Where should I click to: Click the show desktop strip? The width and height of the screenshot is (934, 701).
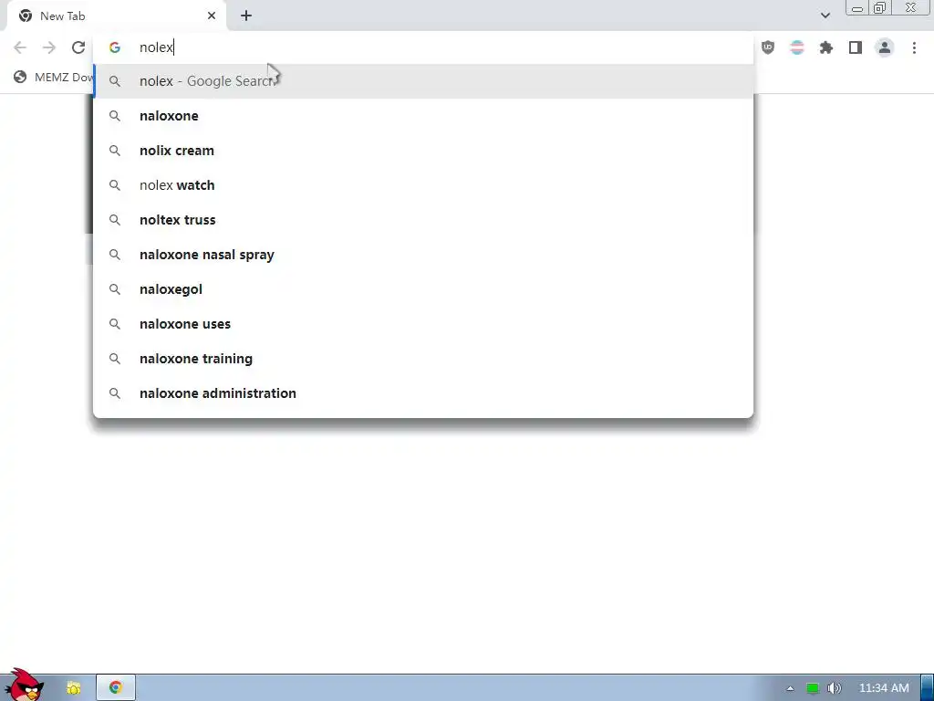tap(928, 688)
